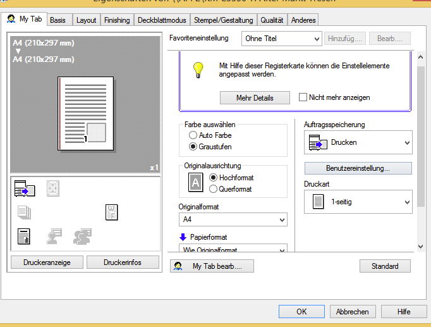The image size is (431, 327).
Task: Click the watermark page icon in status panel
Action: (112, 213)
